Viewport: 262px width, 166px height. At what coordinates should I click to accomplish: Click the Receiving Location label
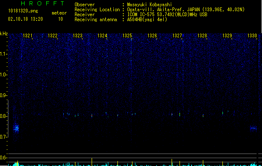[x=97, y=10]
